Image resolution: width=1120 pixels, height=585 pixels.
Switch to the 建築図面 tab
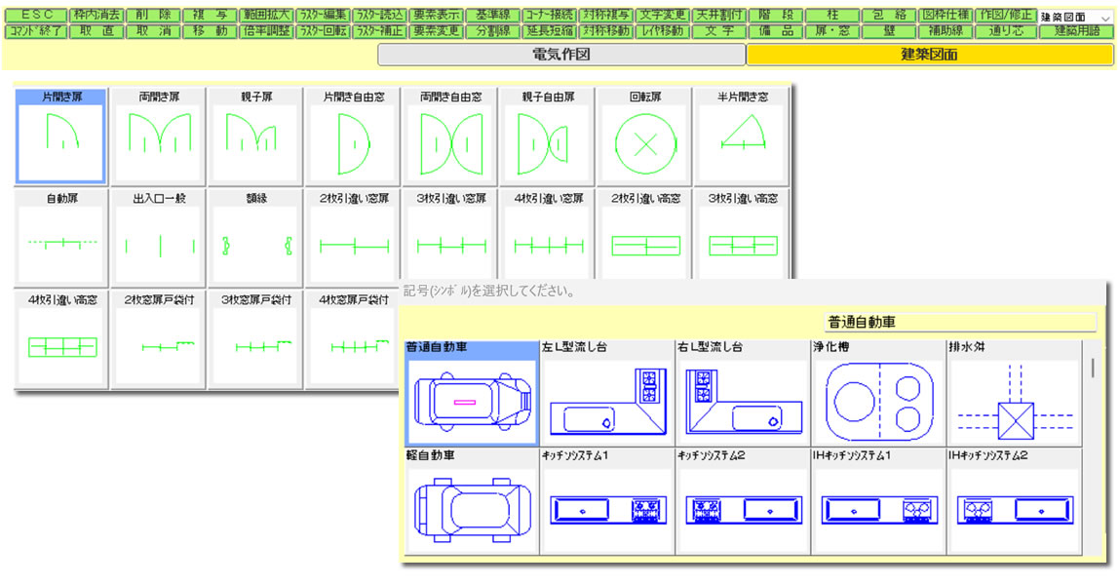[929, 55]
